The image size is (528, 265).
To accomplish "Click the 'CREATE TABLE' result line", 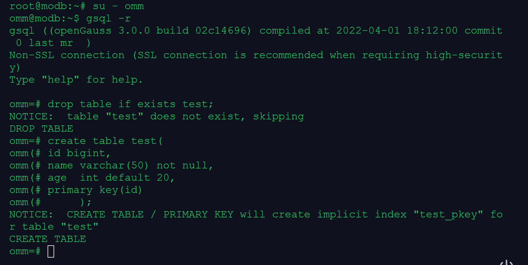I will click(x=48, y=239).
